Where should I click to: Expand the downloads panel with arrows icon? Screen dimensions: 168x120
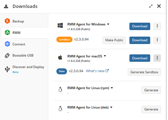(151, 6)
